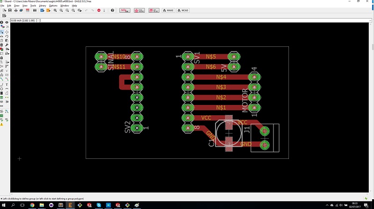Select the Arc drawing tool
This screenshot has width=374, height=209.
pos(7,89)
